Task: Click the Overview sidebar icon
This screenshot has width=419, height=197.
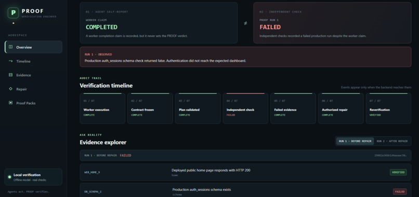Action: (11, 47)
